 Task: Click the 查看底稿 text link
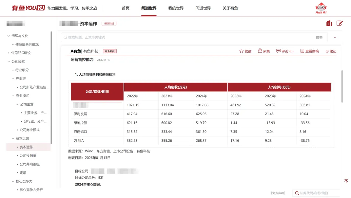pos(312,51)
